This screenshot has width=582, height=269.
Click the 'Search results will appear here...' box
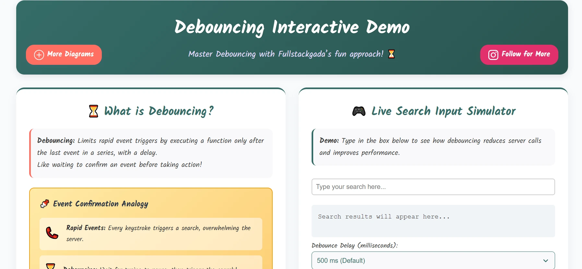(433, 221)
